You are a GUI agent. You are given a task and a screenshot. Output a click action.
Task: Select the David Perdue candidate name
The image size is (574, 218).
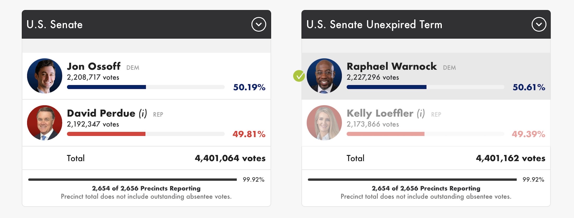click(101, 113)
